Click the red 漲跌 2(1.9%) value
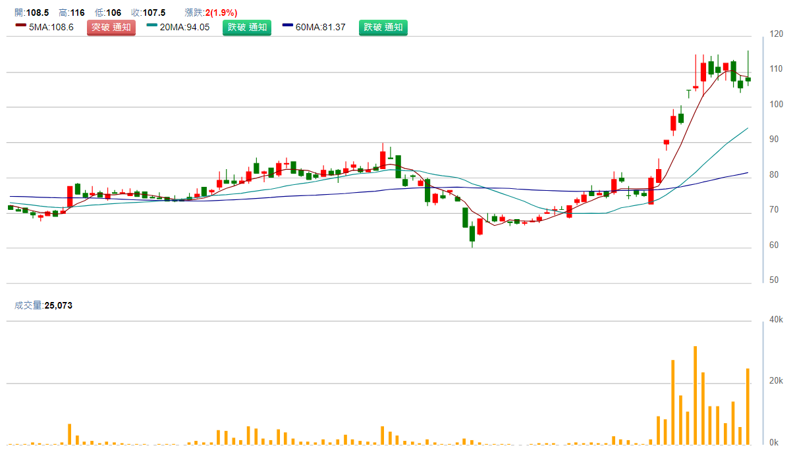The image size is (793, 454). pyautogui.click(x=221, y=13)
